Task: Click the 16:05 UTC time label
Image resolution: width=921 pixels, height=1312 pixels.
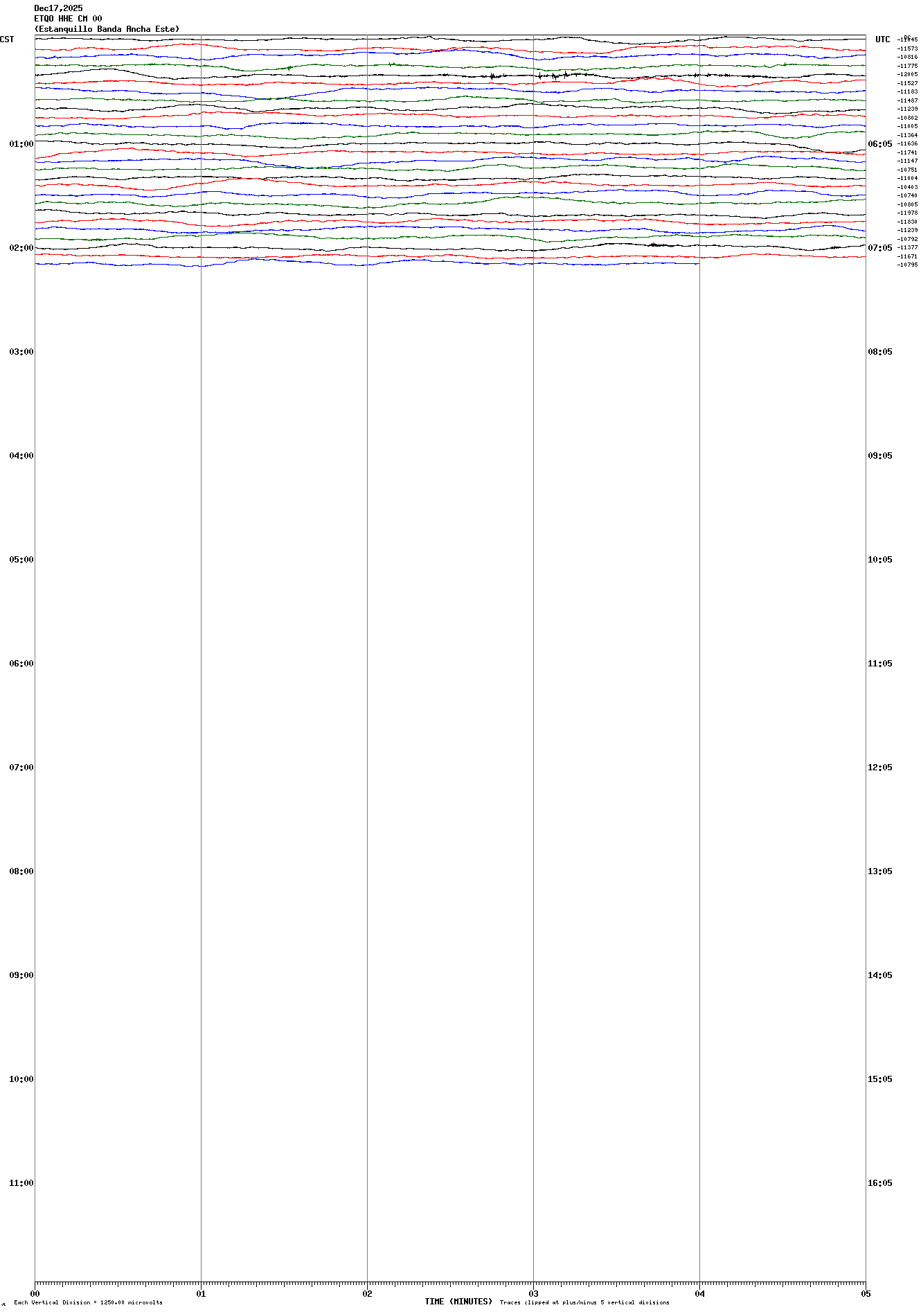Action: pos(879,1183)
